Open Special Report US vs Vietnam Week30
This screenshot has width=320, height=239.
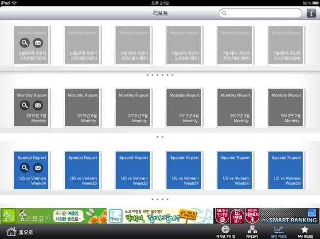tap(235, 170)
